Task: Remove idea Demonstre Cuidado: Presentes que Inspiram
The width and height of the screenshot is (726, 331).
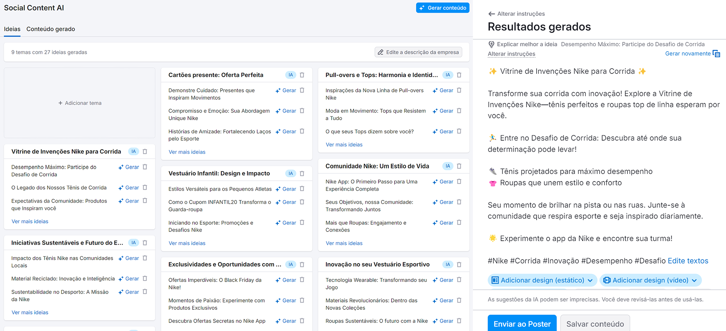Action: point(302,90)
